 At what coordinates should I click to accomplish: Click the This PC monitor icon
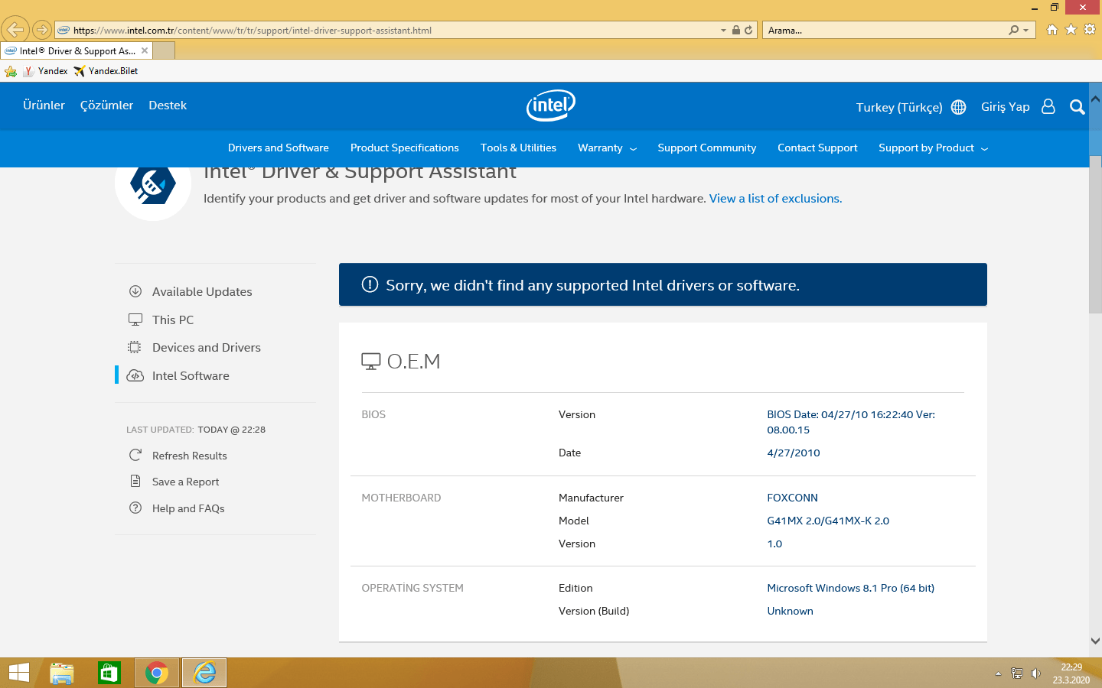tap(135, 320)
